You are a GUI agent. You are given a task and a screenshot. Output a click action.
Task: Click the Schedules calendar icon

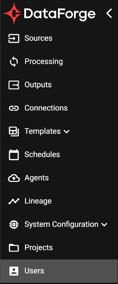14,155
